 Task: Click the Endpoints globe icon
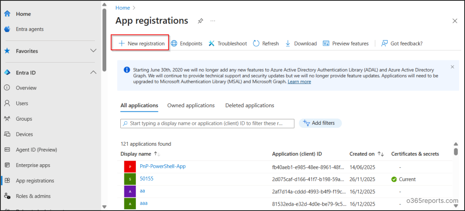tap(174, 43)
